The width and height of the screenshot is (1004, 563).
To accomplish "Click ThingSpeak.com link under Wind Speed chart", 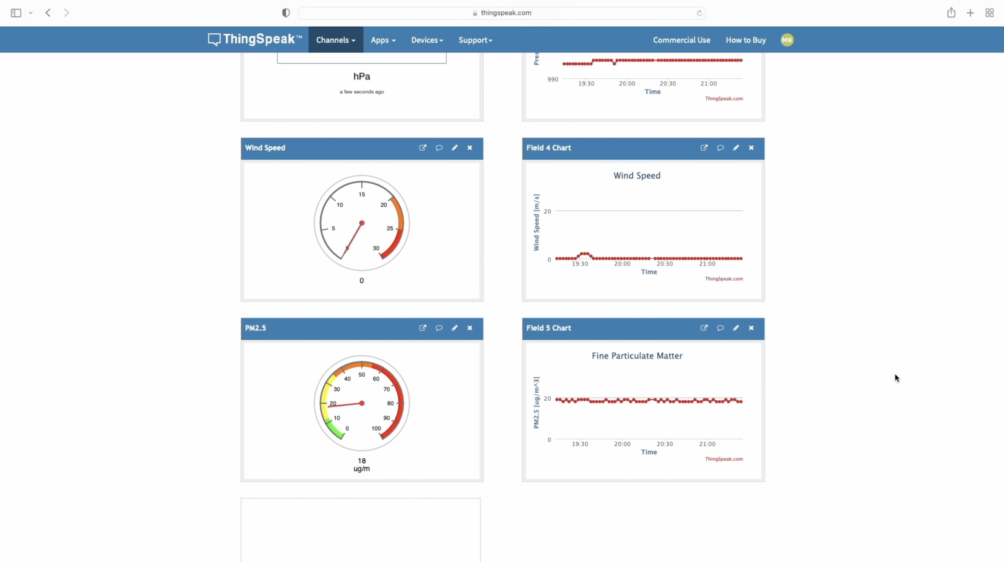I will [x=724, y=279].
